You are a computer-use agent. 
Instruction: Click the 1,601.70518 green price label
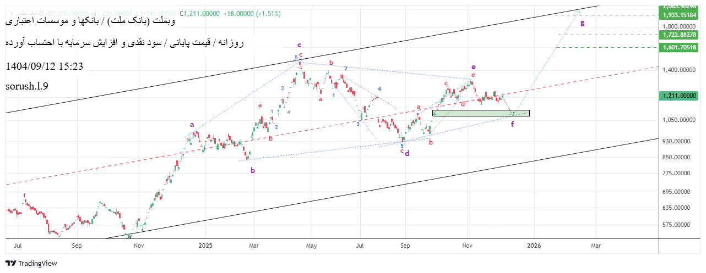681,47
